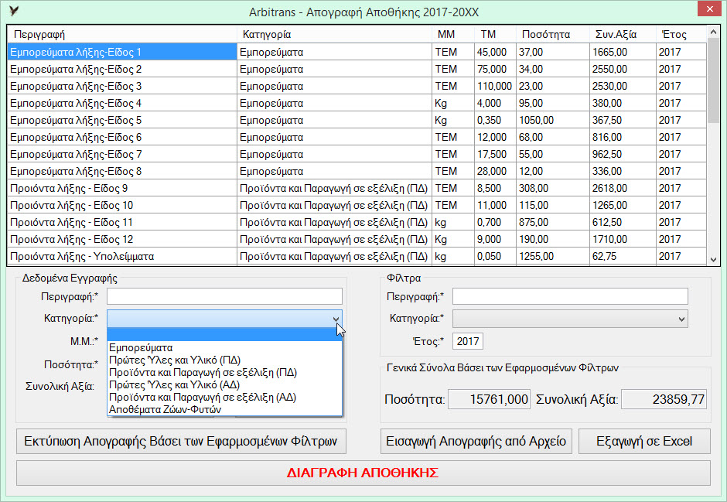Click the total Ποσότητα value 15761,000

click(489, 400)
